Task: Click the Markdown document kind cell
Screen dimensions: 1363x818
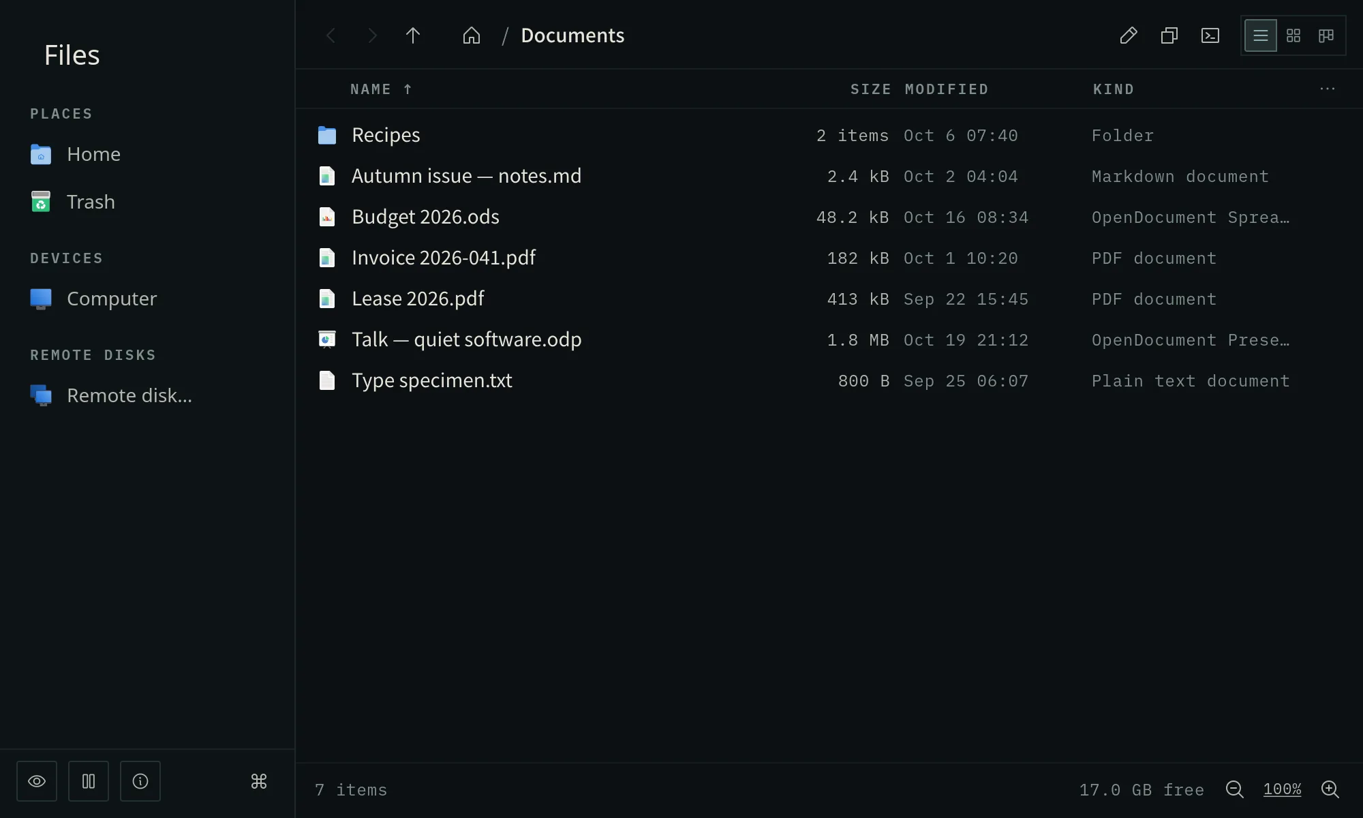Action: [x=1180, y=177]
